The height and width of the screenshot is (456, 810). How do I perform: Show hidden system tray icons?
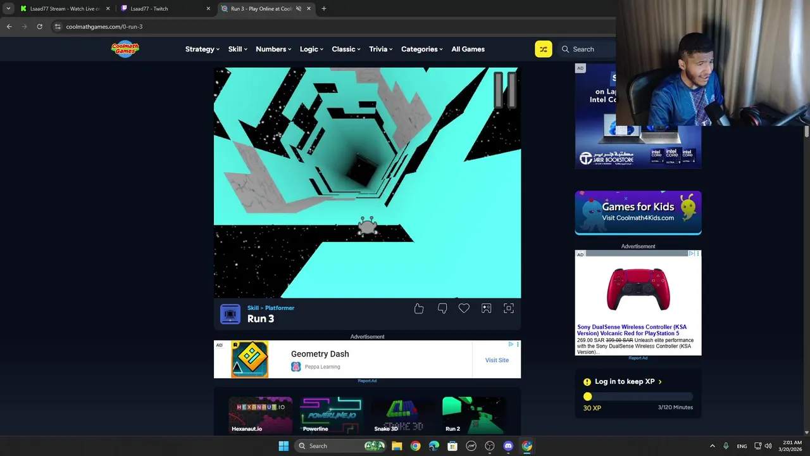[x=712, y=446]
